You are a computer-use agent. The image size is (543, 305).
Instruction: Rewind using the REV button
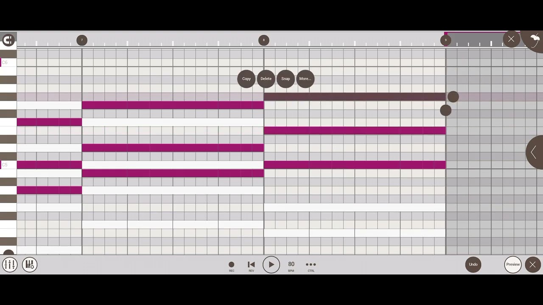pyautogui.click(x=251, y=266)
